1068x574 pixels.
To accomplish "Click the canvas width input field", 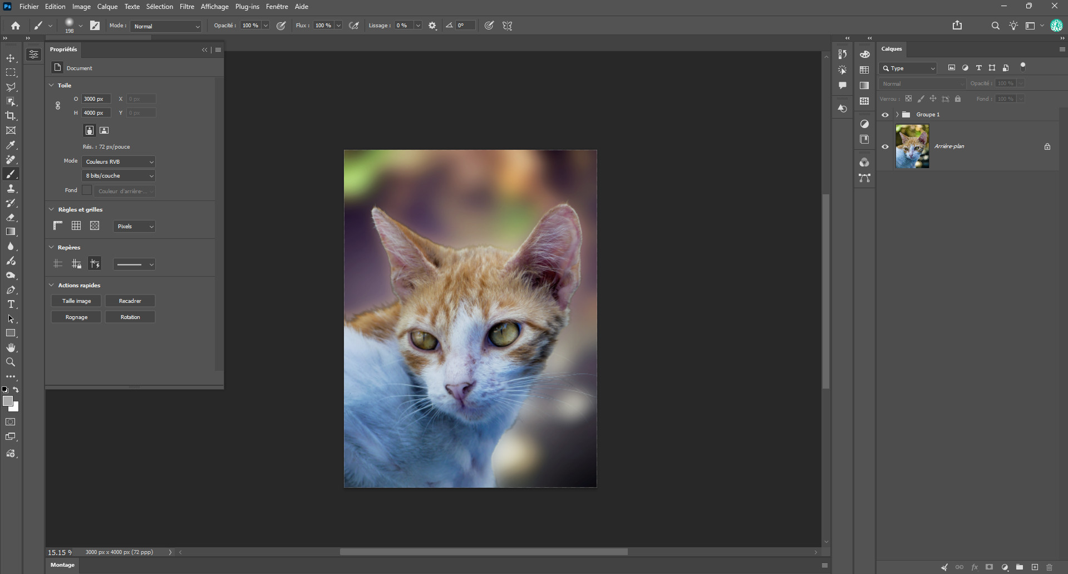I will point(96,99).
